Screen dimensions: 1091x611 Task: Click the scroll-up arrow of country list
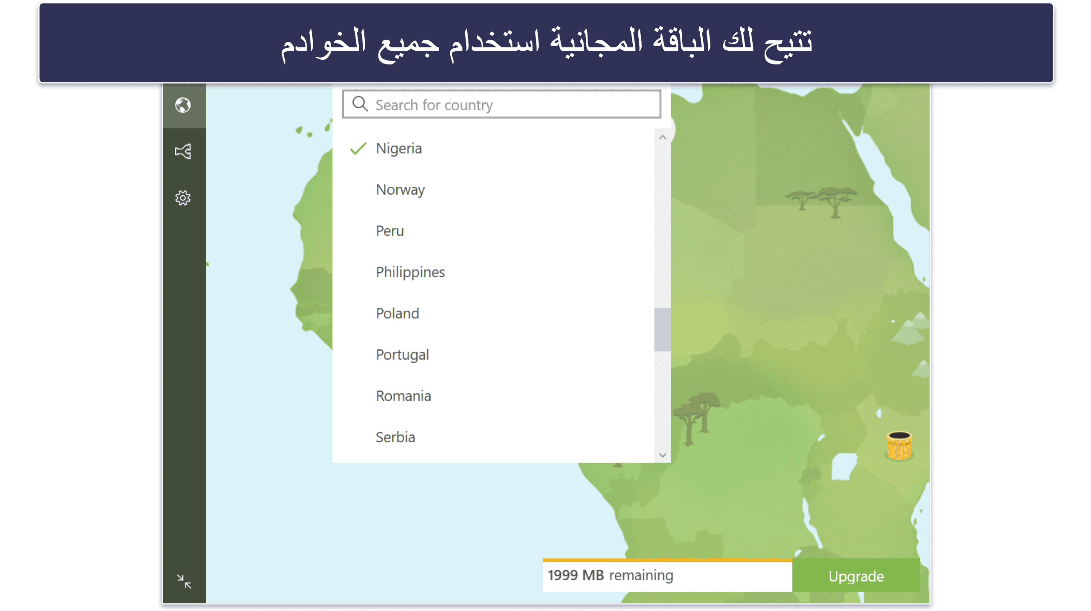click(x=662, y=137)
